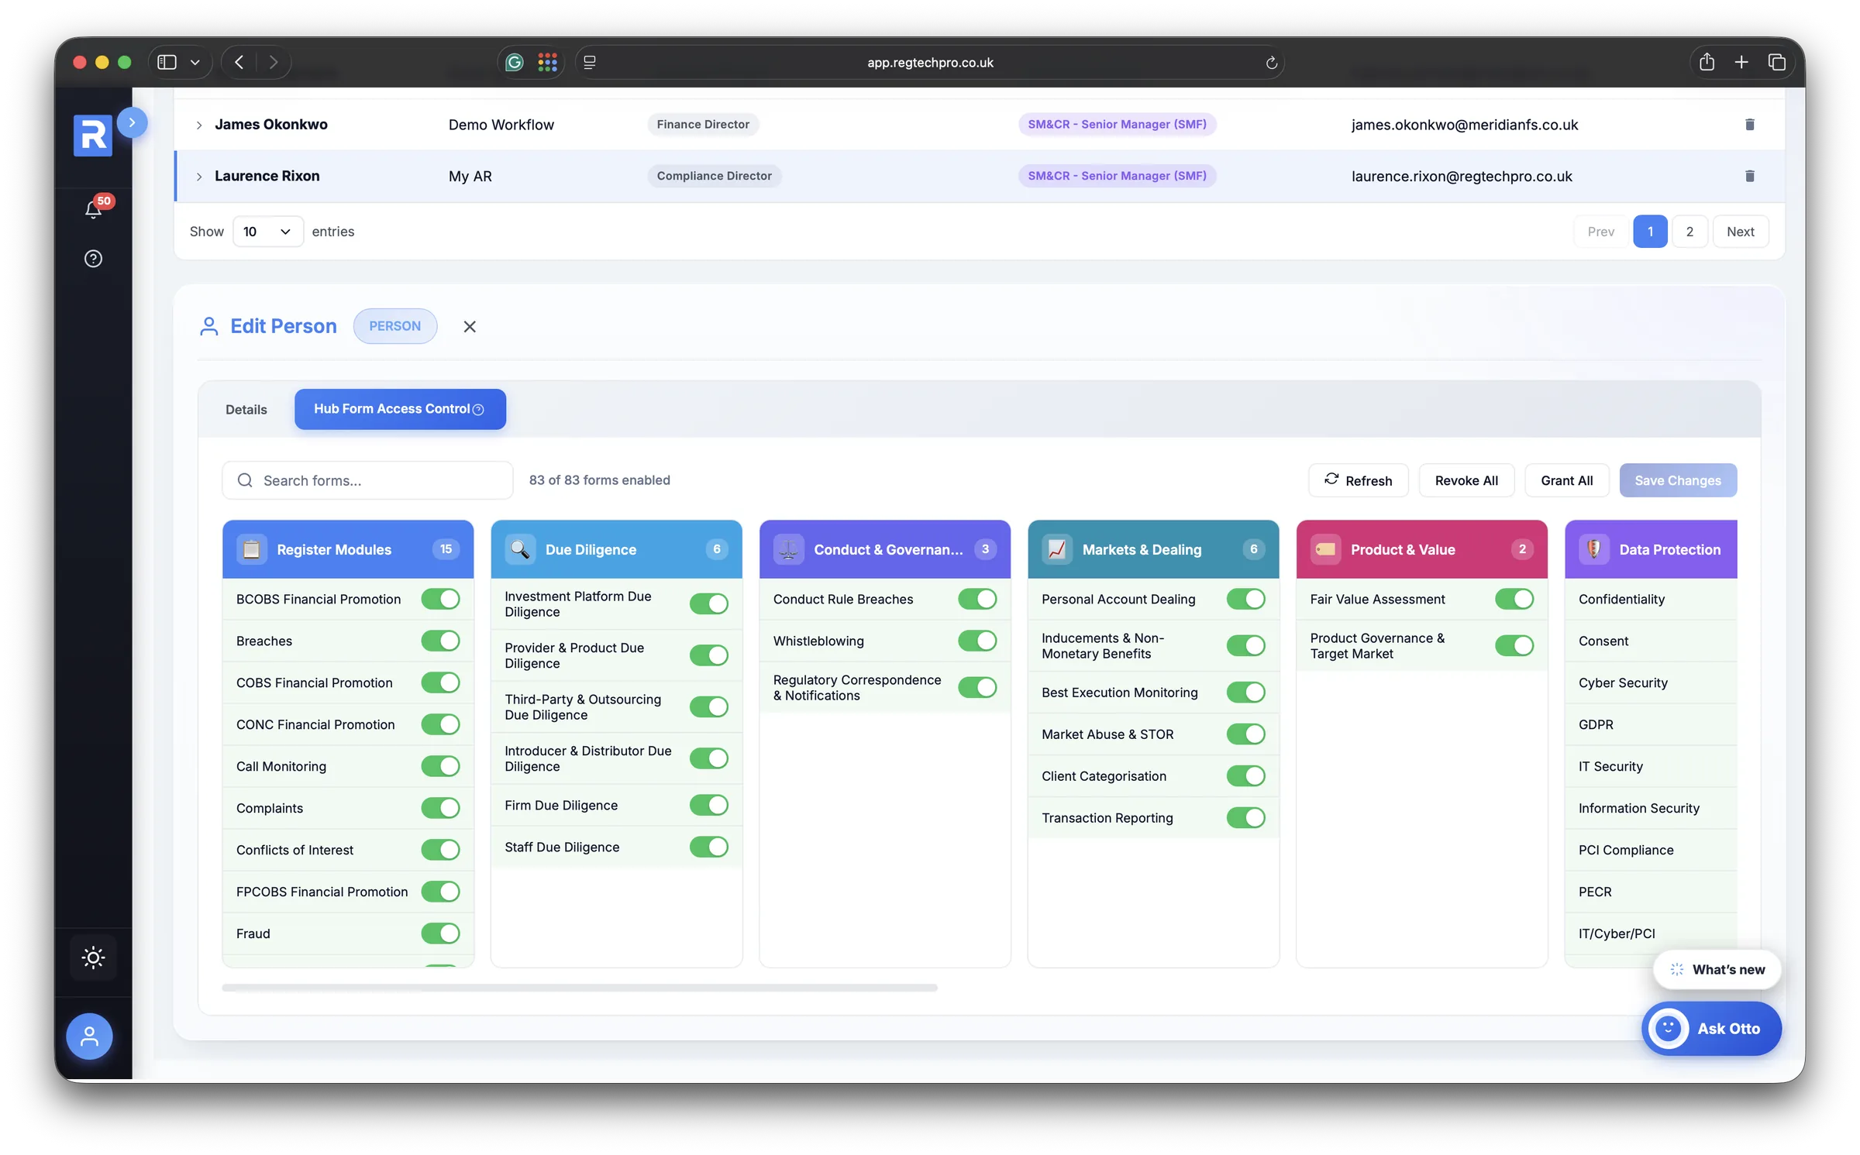Click the Markets & Dealing chart icon
Viewport: 1860px width, 1155px height.
coord(1057,549)
